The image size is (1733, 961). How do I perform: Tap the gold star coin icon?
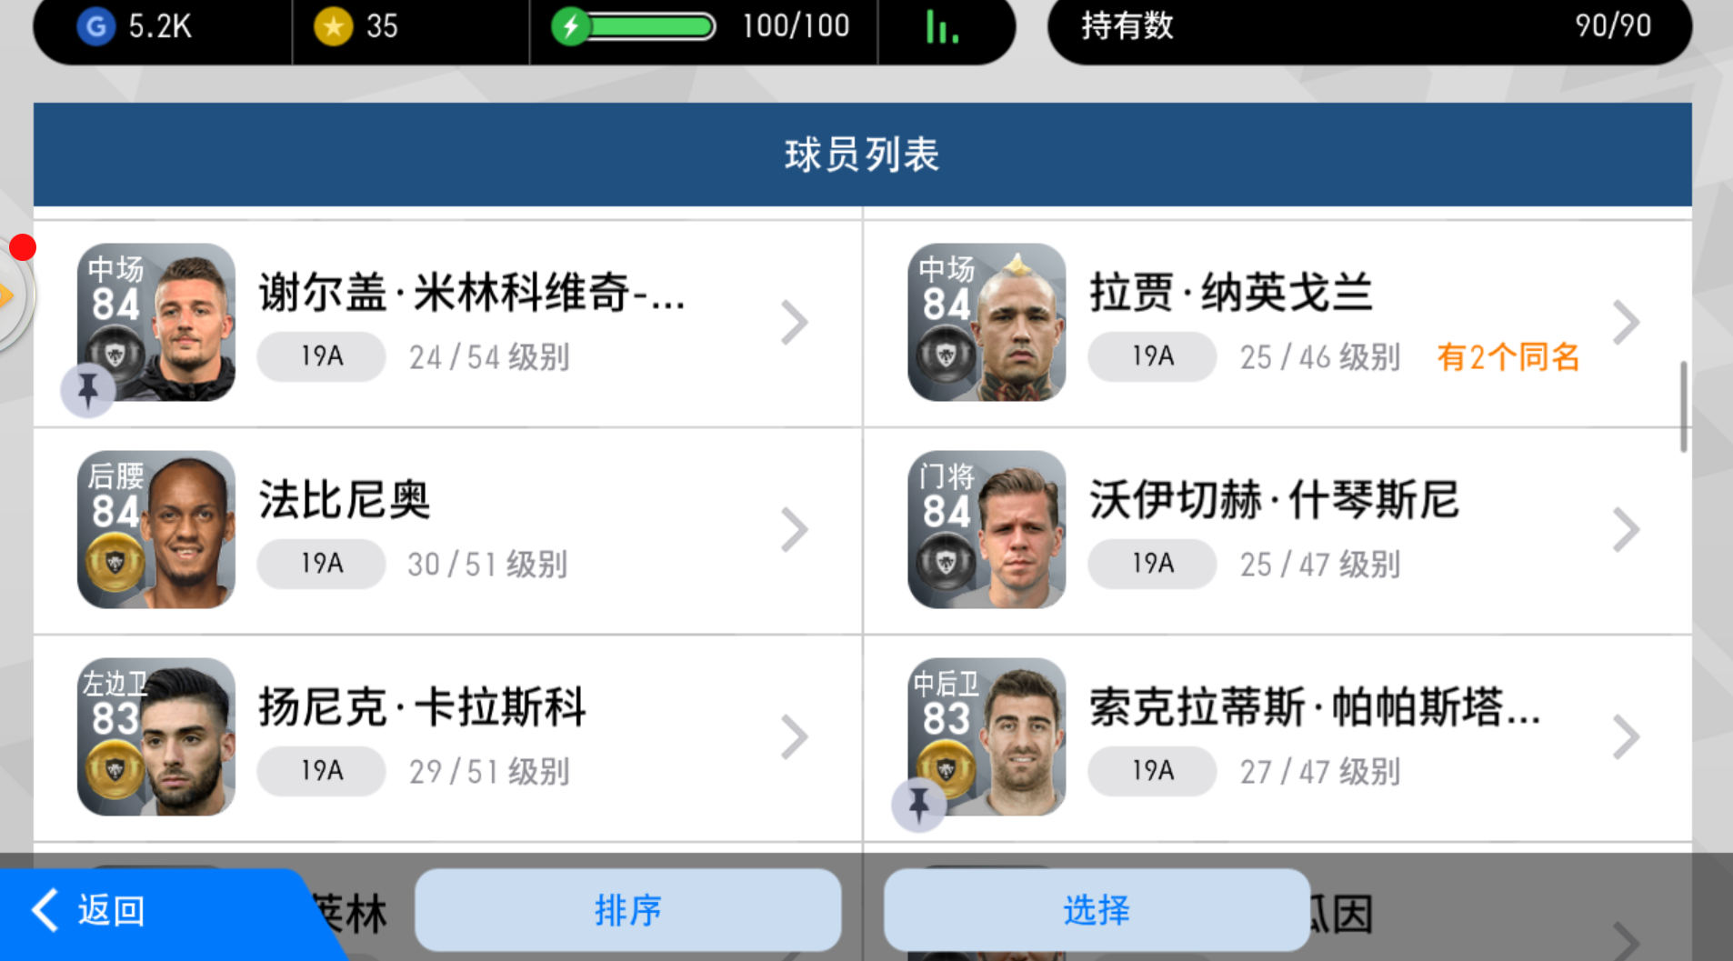pyautogui.click(x=333, y=26)
